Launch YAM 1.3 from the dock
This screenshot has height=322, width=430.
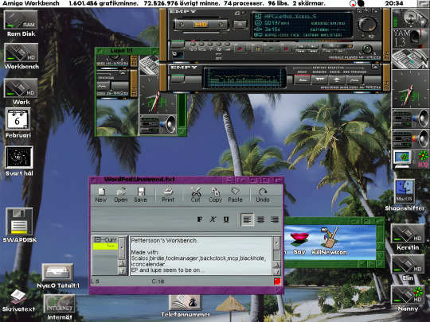coord(410,39)
